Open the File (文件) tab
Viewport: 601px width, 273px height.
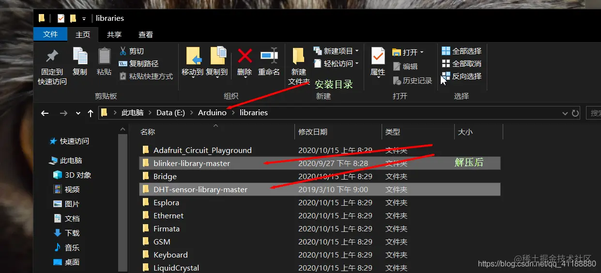(x=50, y=34)
